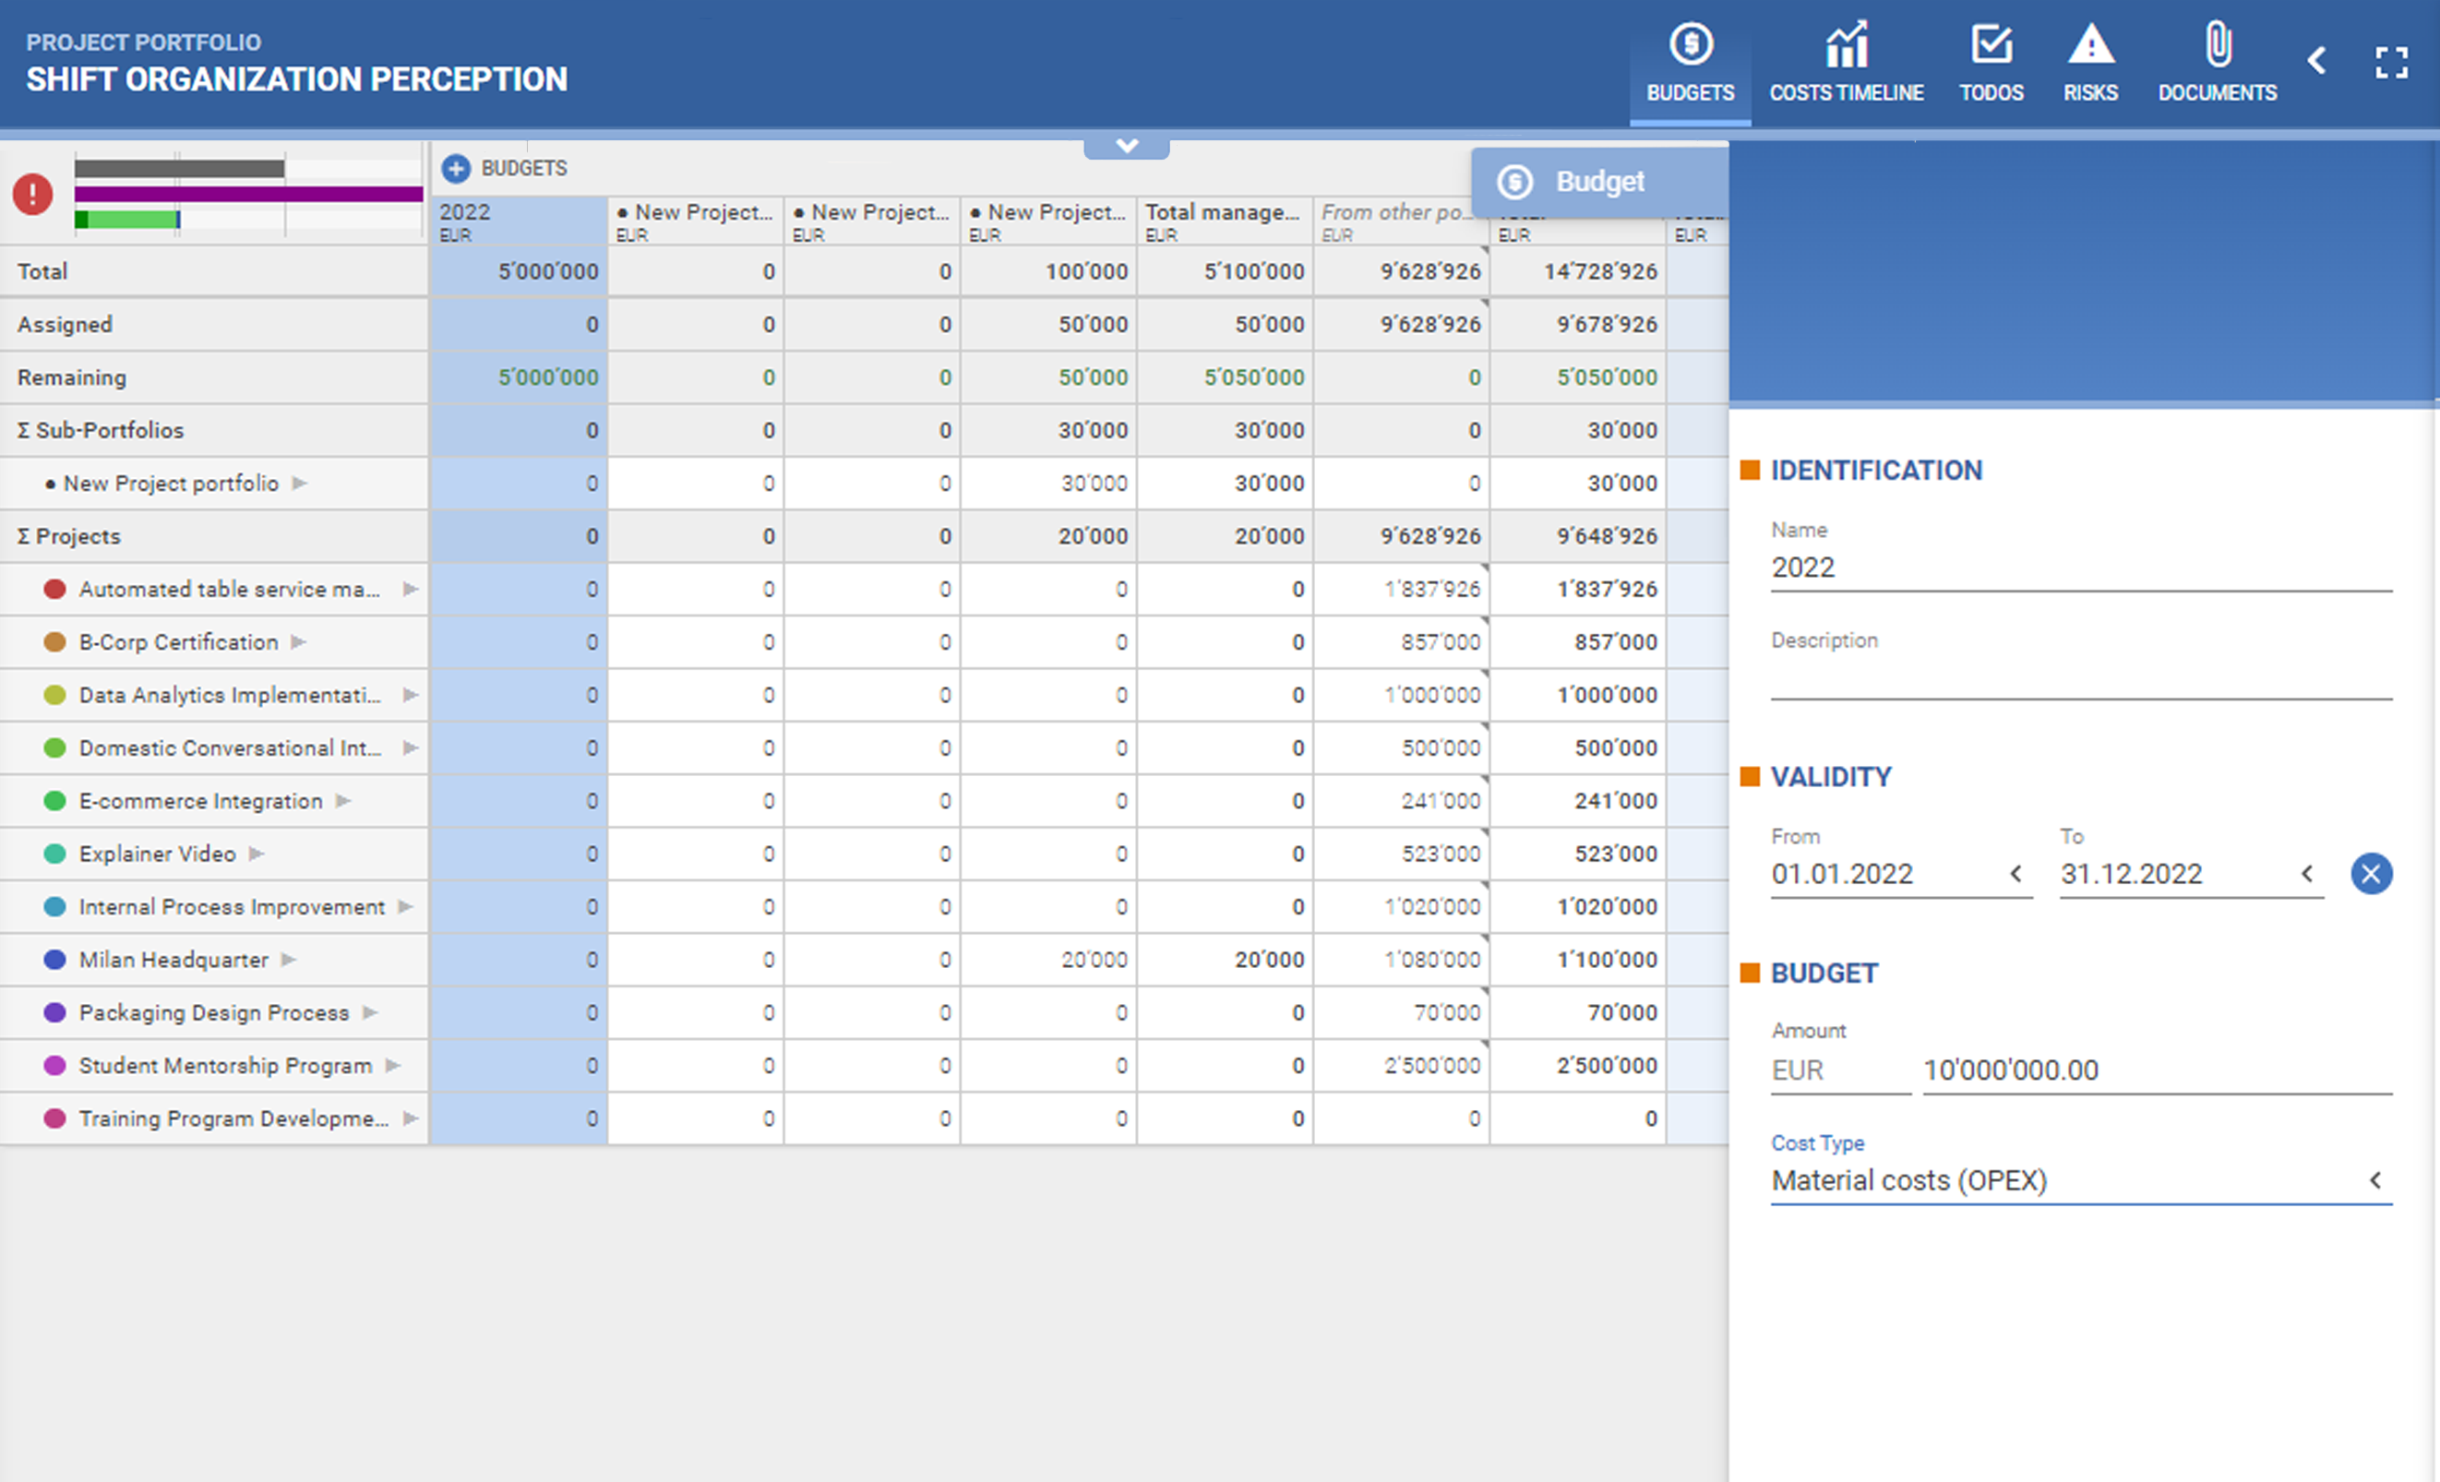2440x1482 pixels.
Task: Click the Description input field
Action: point(2080,678)
